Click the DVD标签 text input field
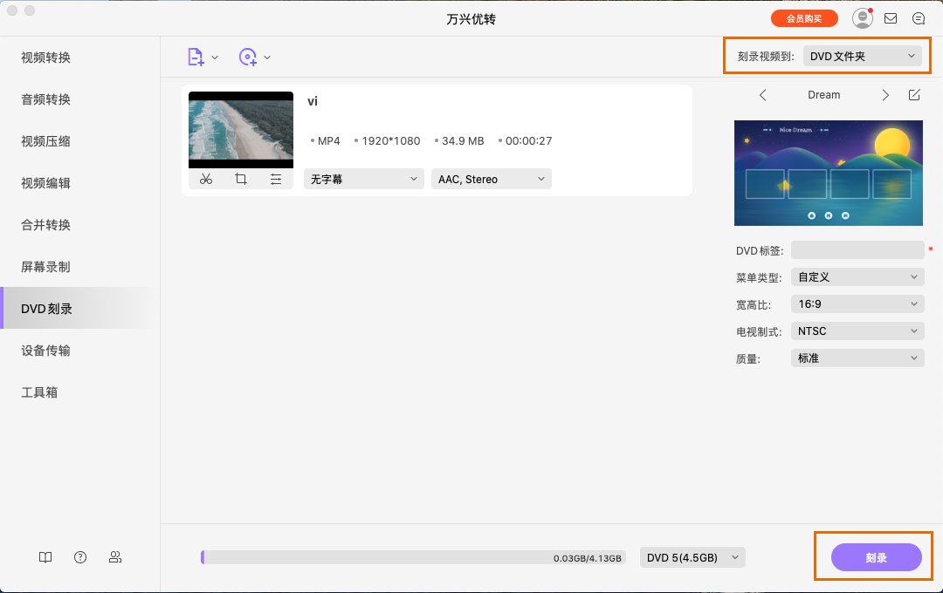Viewport: 943px width, 593px height. point(857,250)
